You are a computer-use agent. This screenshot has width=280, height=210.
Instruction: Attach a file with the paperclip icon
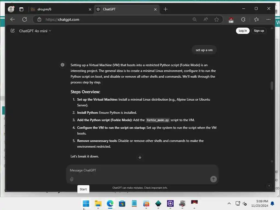click(x=72, y=179)
